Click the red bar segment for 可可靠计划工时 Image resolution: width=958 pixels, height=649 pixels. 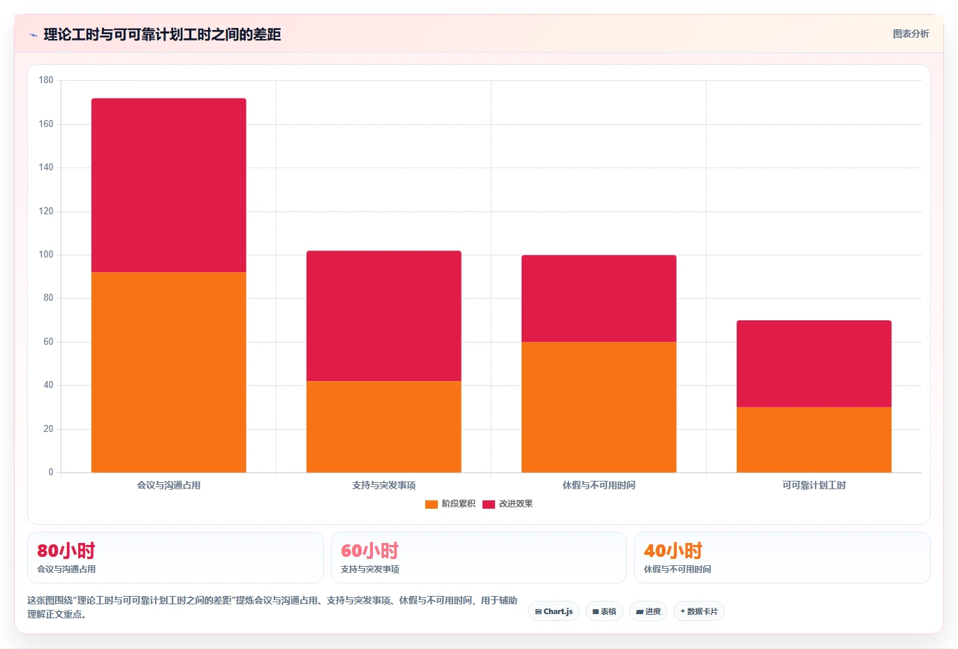[x=814, y=364]
